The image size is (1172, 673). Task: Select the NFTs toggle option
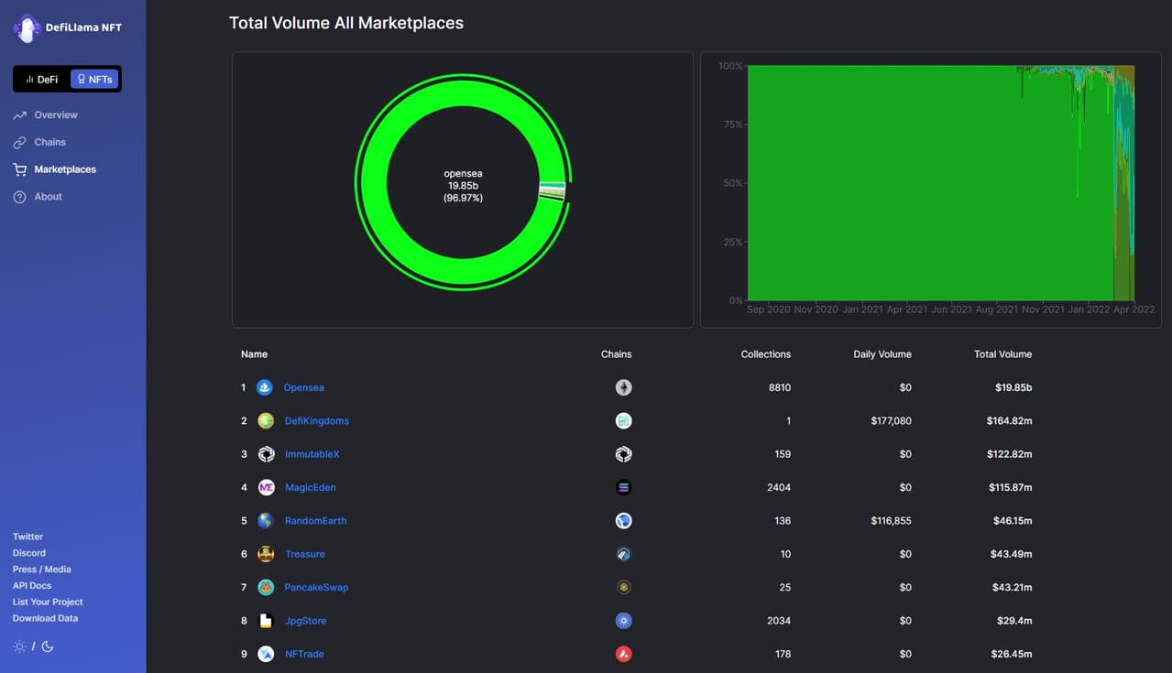pyautogui.click(x=95, y=80)
